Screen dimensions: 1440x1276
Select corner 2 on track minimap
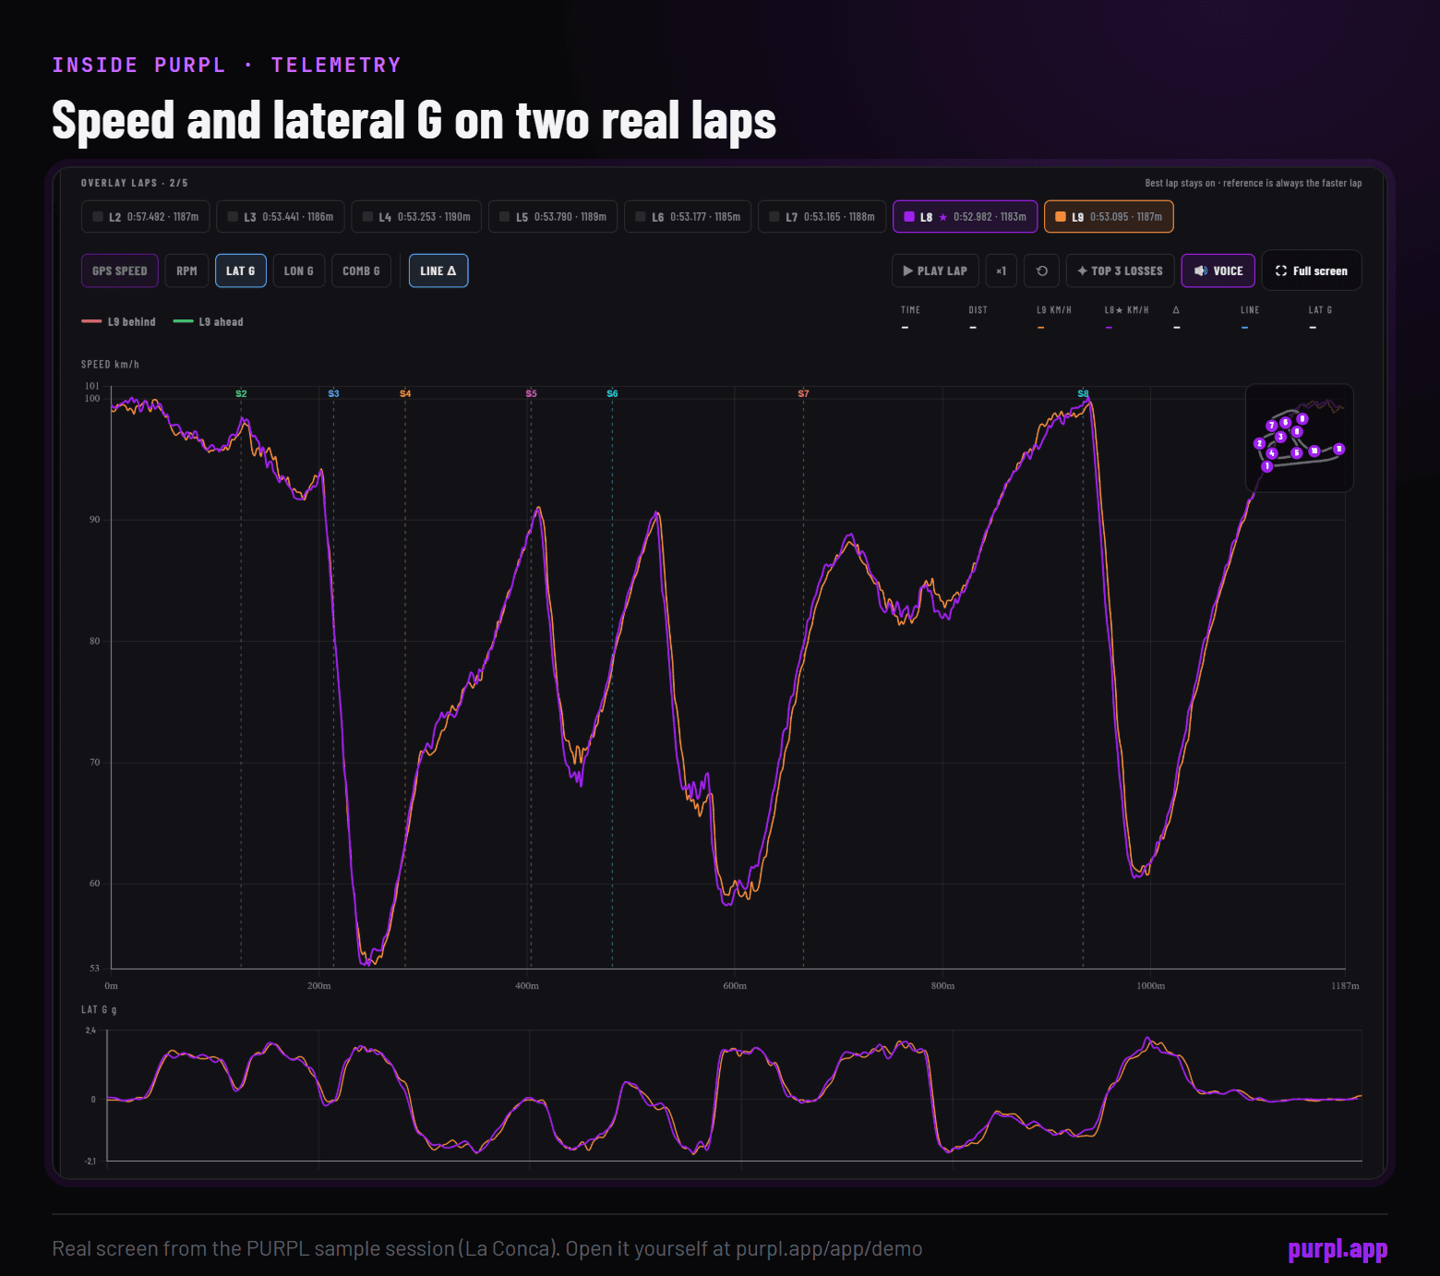[1259, 443]
